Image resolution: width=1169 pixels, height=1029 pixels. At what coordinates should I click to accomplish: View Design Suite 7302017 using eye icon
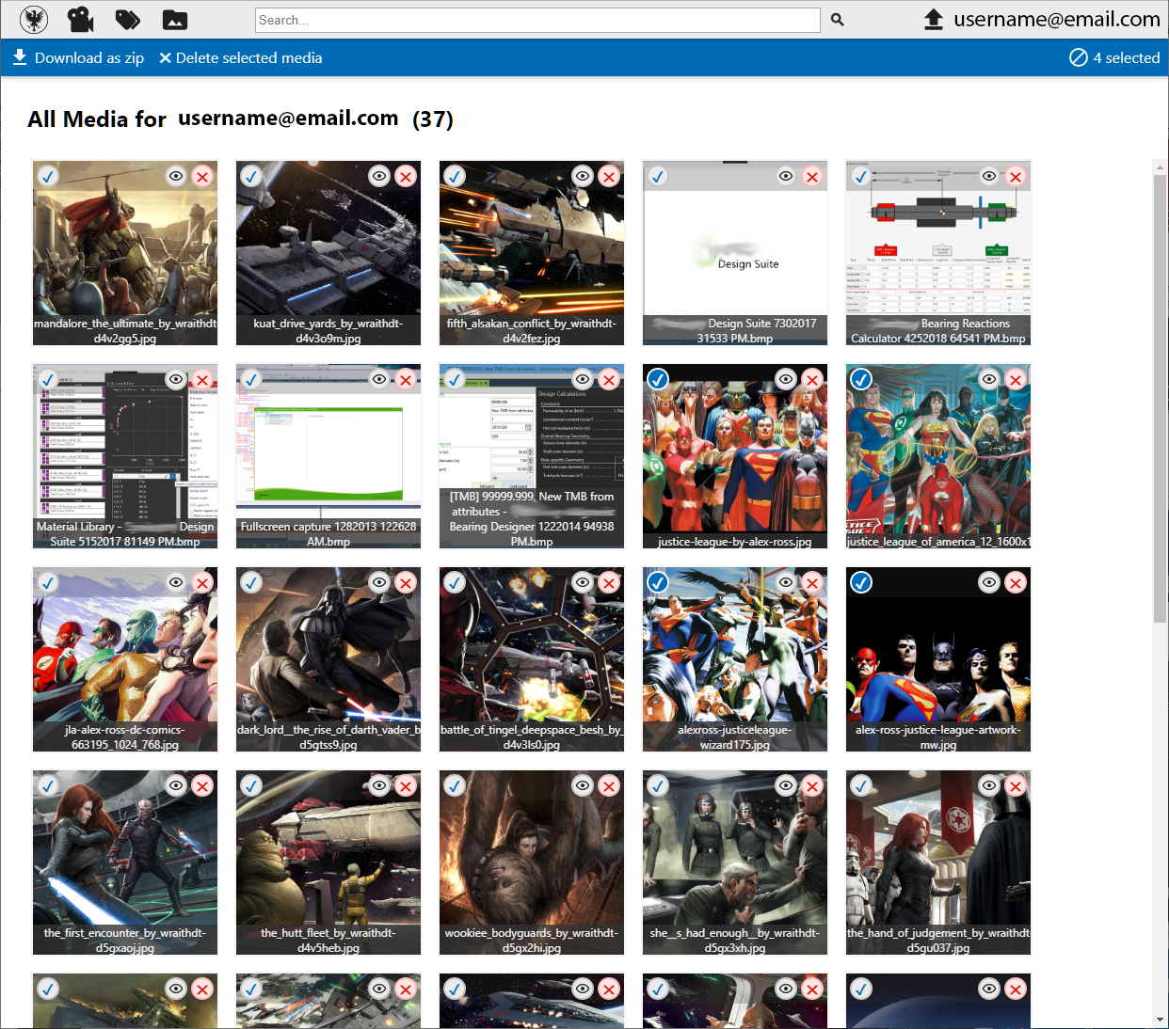click(x=786, y=176)
